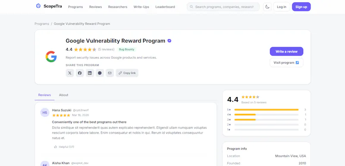Click the 1-star rating bar row
345x166 pixels.
(267, 130)
